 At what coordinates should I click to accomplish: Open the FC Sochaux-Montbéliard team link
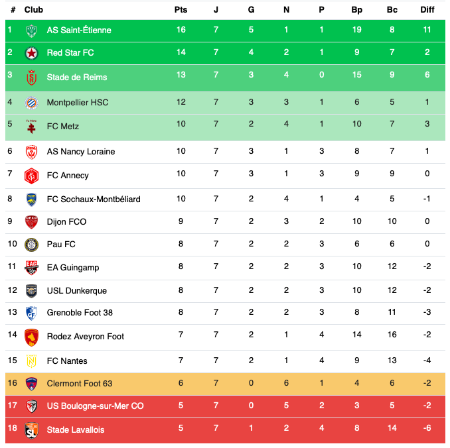tap(94, 199)
